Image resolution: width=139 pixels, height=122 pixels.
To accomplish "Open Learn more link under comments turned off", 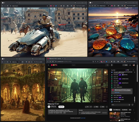I will click(x=83, y=118).
